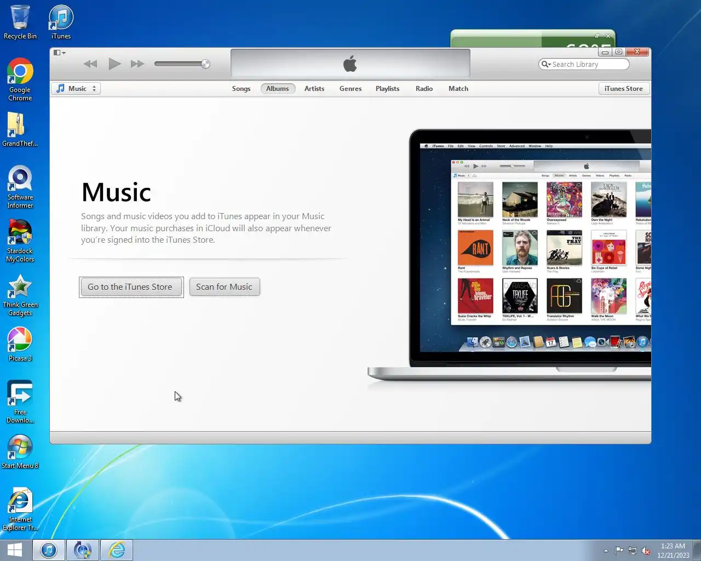Switch to the Albums tab
Viewport: 701px width, 561px height.
click(278, 89)
